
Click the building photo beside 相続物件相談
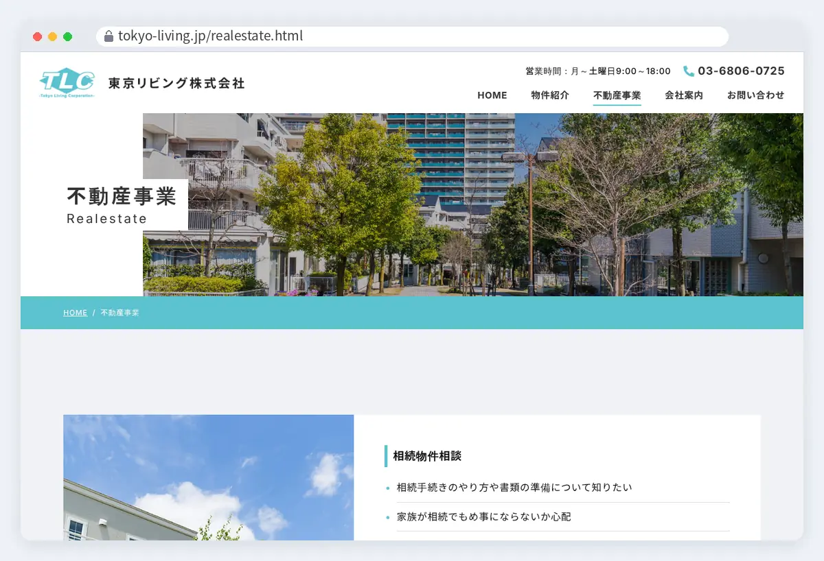[209, 477]
